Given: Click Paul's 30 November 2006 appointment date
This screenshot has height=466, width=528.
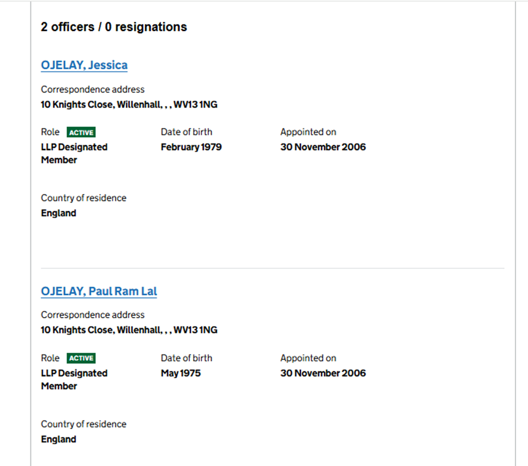Looking at the screenshot, I should tap(323, 373).
